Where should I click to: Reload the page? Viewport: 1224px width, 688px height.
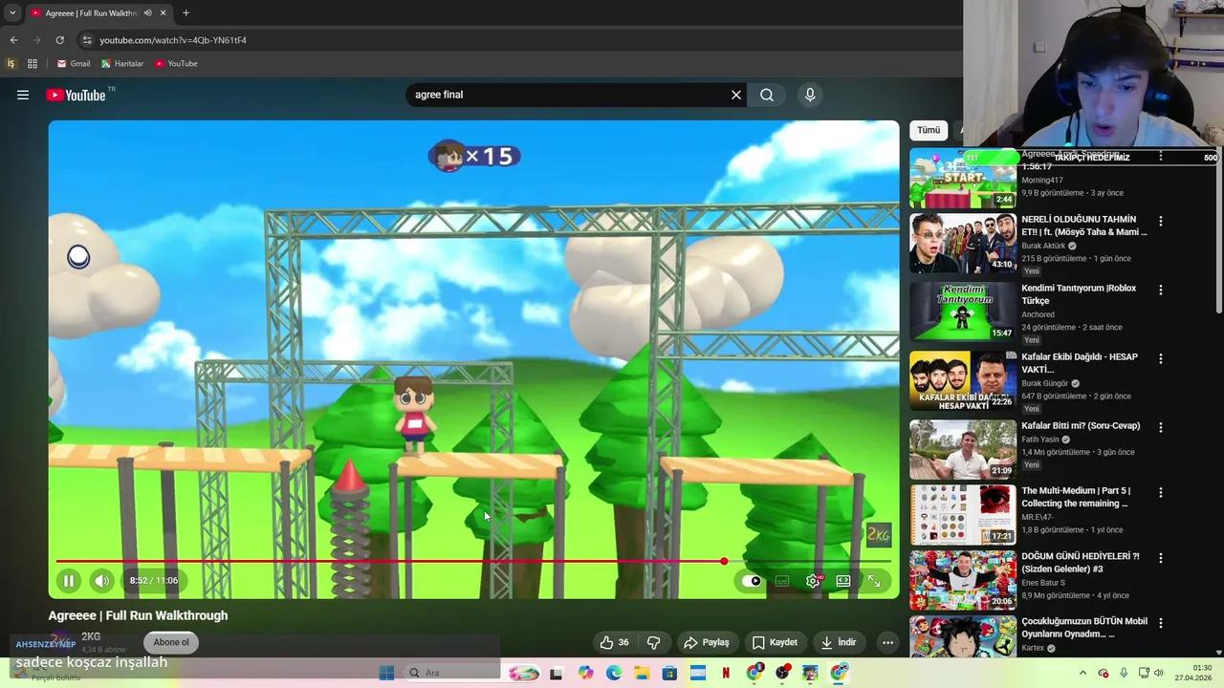[x=59, y=40]
